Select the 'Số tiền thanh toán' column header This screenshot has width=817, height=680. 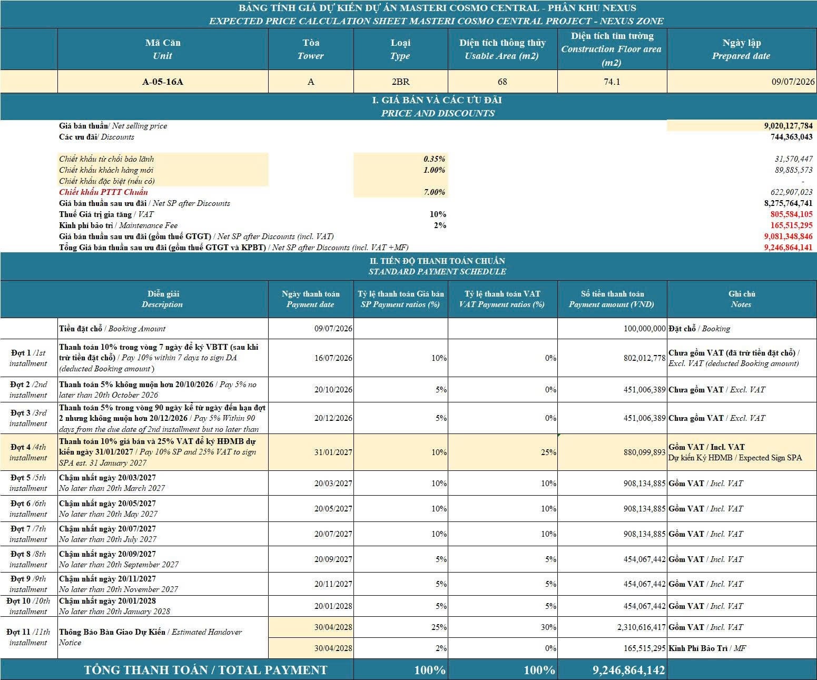point(612,299)
